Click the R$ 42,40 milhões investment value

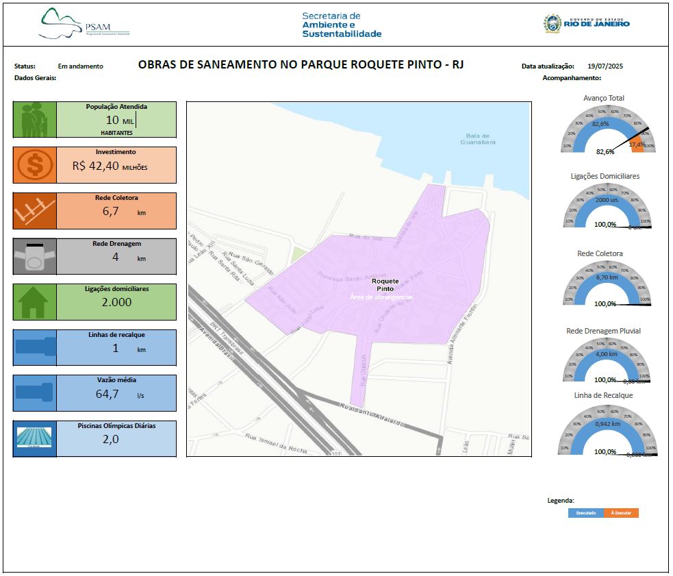[110, 166]
